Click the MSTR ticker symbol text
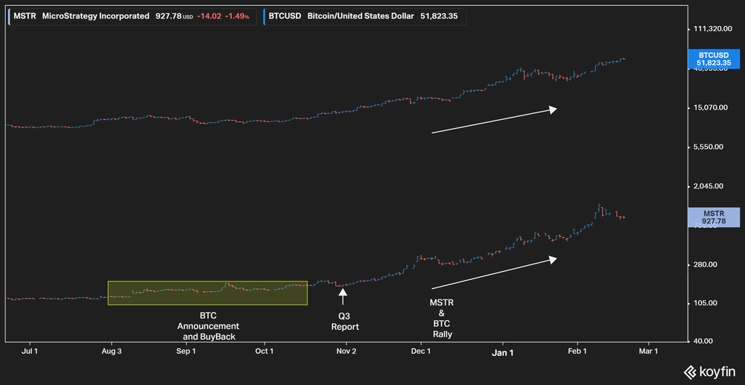Image resolution: width=745 pixels, height=385 pixels. pyautogui.click(x=24, y=16)
